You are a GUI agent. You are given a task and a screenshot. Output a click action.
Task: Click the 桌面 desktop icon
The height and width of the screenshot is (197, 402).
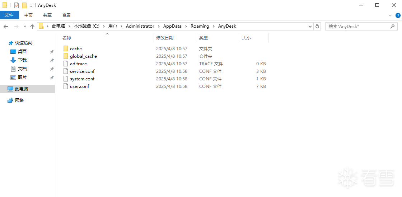[x=13, y=52]
